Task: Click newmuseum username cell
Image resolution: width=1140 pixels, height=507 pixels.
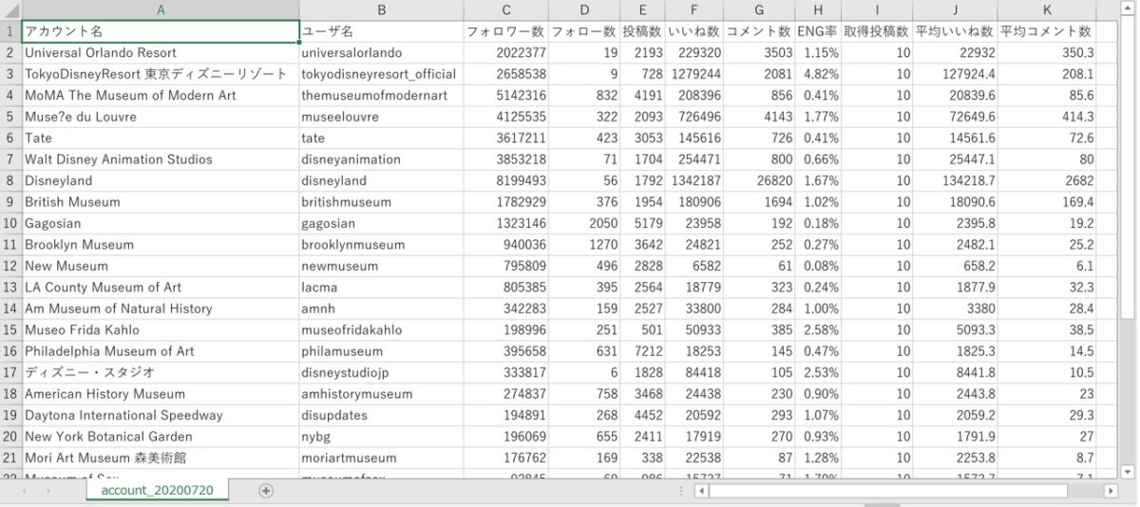Action: click(381, 266)
